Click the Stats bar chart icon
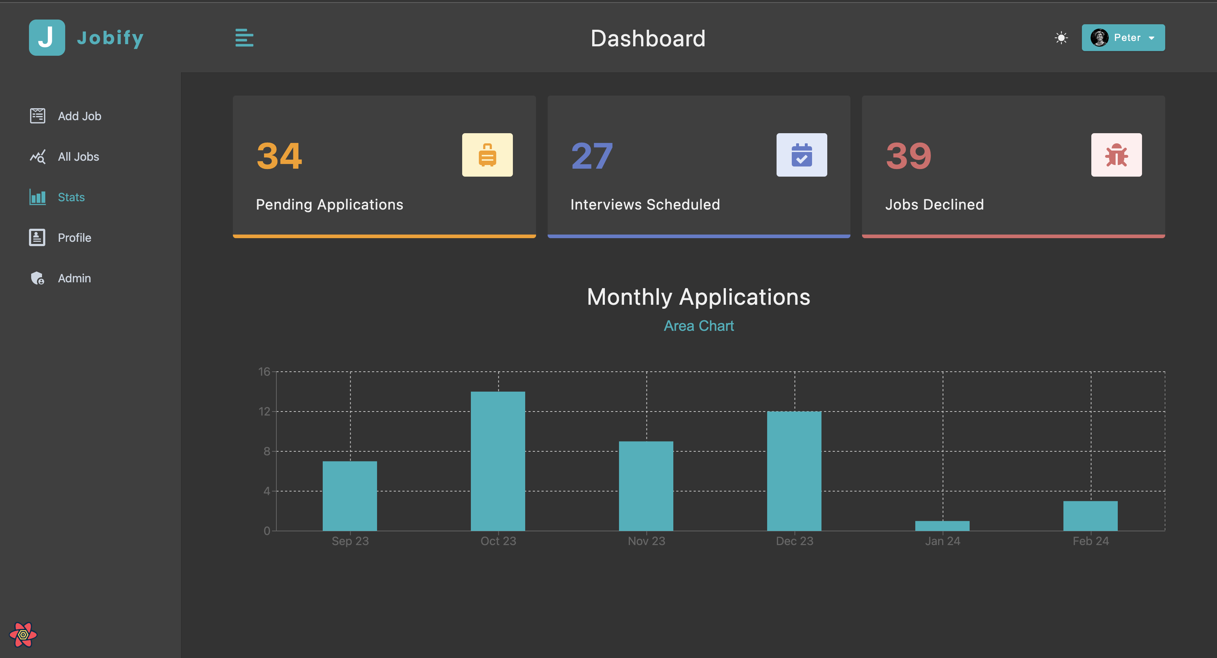 (37, 197)
